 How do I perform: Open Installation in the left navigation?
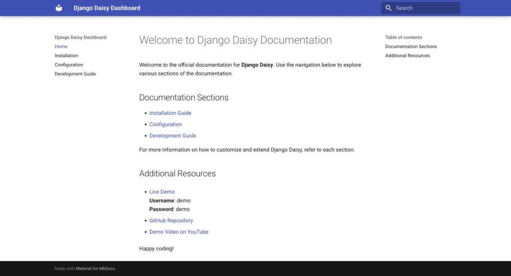pyautogui.click(x=66, y=56)
